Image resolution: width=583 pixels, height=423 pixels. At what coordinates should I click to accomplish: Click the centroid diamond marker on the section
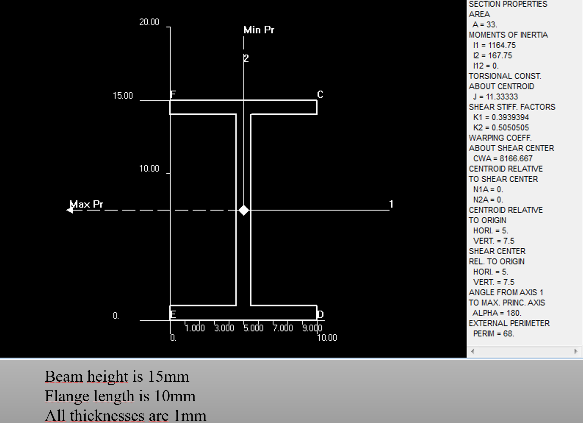(244, 210)
